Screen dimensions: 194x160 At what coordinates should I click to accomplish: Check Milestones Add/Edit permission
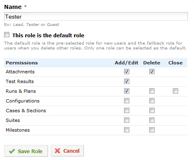click(126, 130)
